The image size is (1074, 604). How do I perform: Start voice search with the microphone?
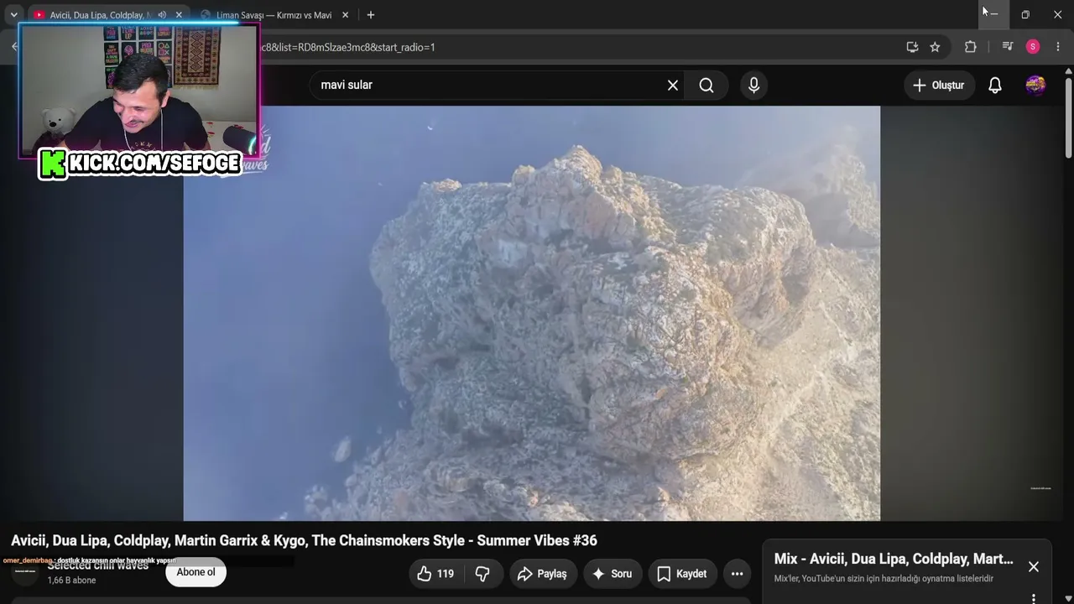pos(753,85)
